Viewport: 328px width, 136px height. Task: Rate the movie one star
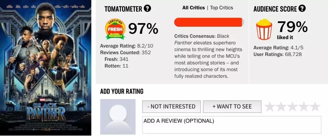pyautogui.click(x=270, y=106)
